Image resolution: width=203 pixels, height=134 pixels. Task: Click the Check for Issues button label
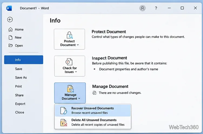[x=70, y=70]
